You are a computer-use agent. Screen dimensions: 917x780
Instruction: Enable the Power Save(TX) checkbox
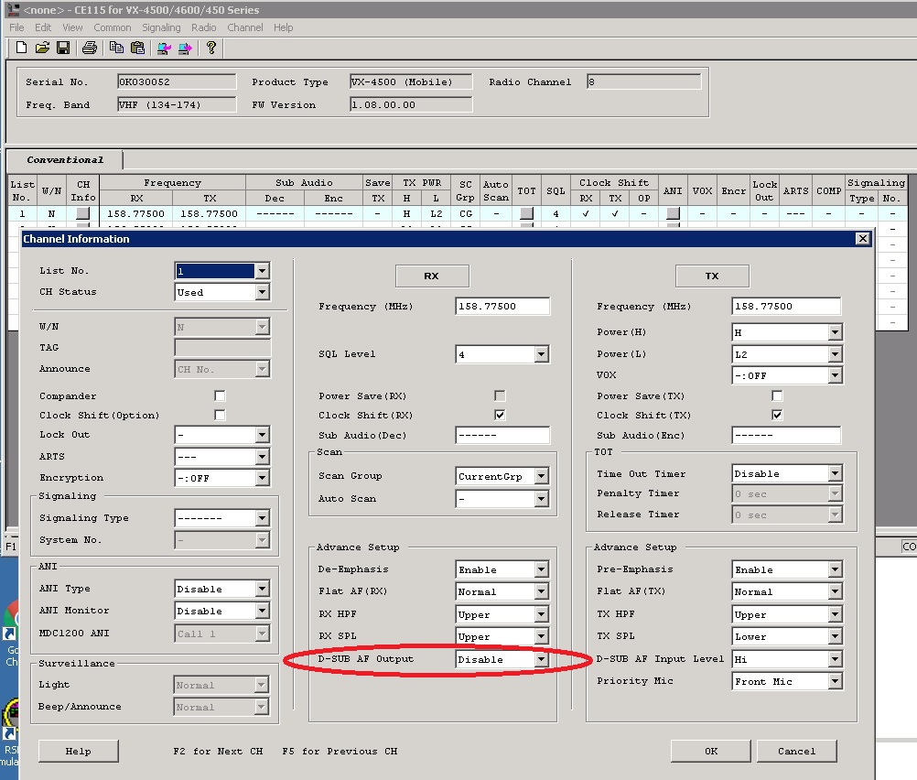coord(777,396)
